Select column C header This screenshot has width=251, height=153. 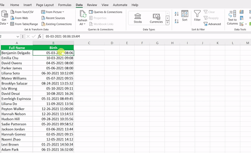[x=89, y=43]
